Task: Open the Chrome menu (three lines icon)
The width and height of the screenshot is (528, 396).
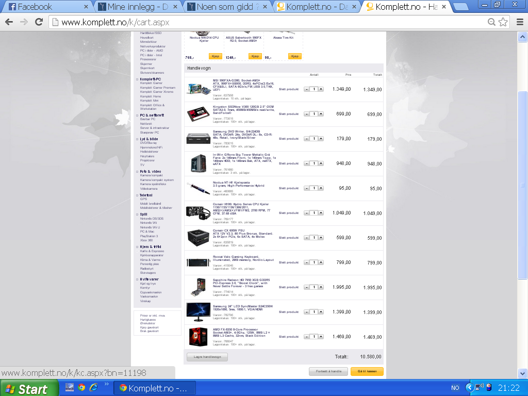Action: pyautogui.click(x=520, y=22)
